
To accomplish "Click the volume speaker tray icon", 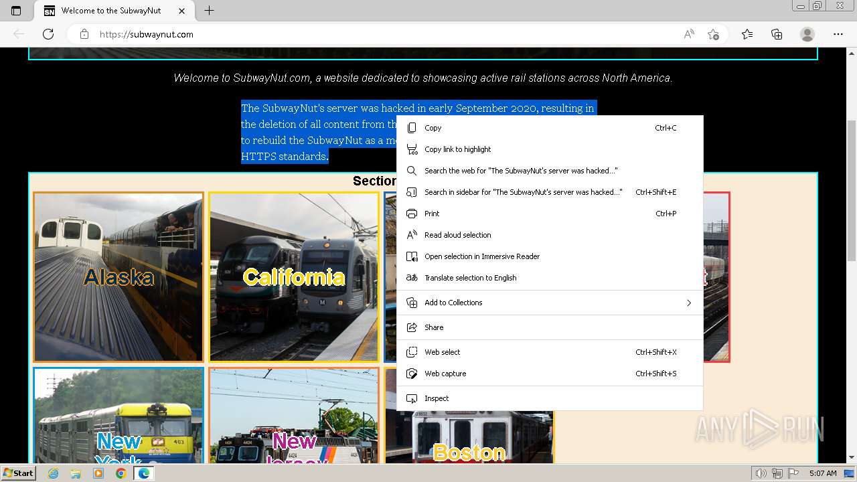I will click(x=761, y=473).
